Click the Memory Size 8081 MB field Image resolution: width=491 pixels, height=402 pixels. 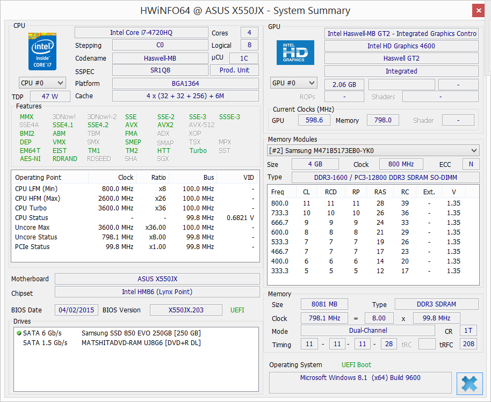tap(324, 304)
